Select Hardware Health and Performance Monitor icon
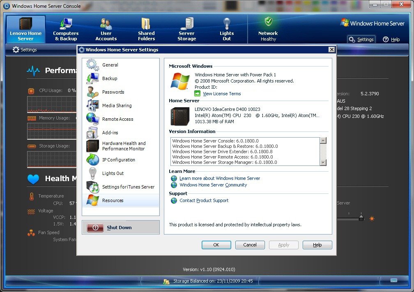The image size is (414, 292). coord(92,146)
